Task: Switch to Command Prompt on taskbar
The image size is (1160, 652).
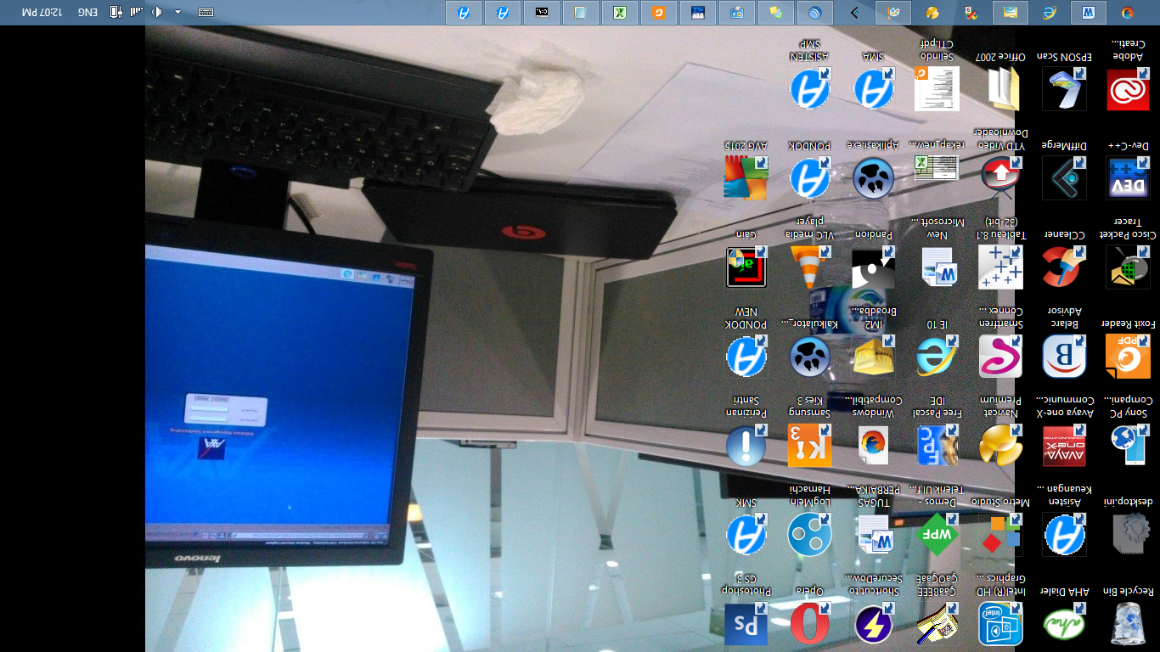Action: (542, 13)
